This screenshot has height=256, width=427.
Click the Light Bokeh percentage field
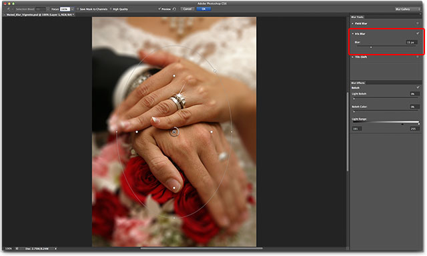click(x=415, y=94)
